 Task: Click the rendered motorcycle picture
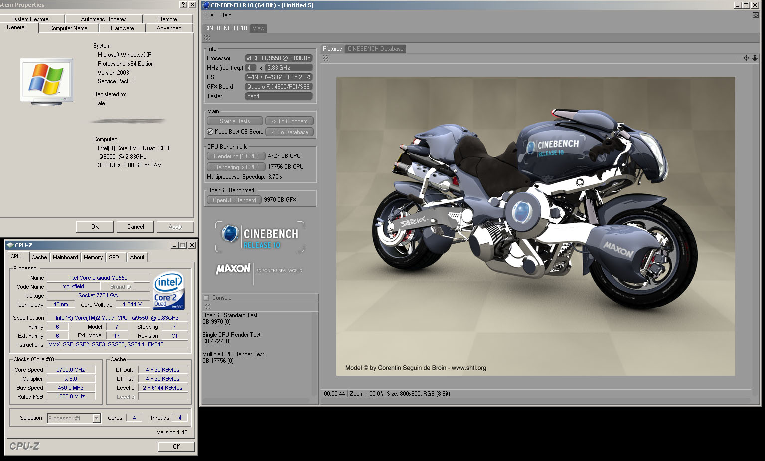[535, 226]
